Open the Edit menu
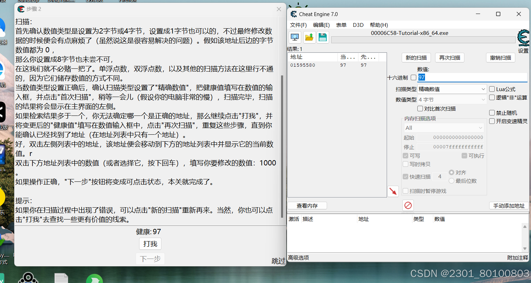 point(321,25)
